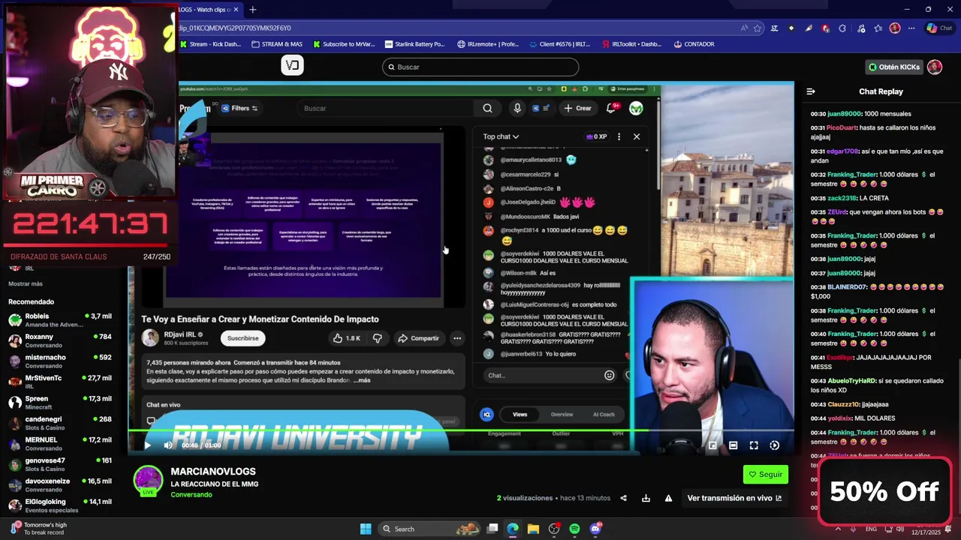This screenshot has width=961, height=540.
Task: Open Robleis recommended channel
Action: click(x=60, y=320)
